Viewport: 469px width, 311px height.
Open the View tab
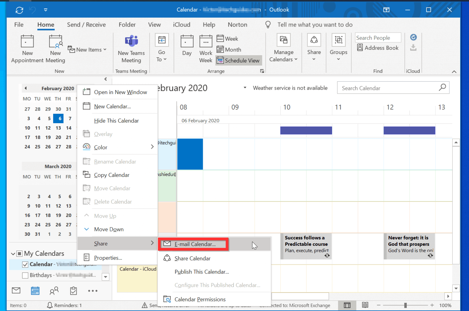tap(154, 25)
